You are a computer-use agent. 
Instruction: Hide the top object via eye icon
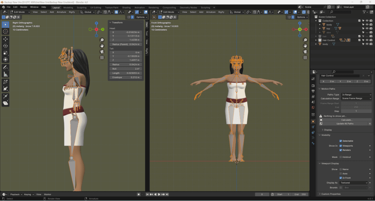(367, 28)
